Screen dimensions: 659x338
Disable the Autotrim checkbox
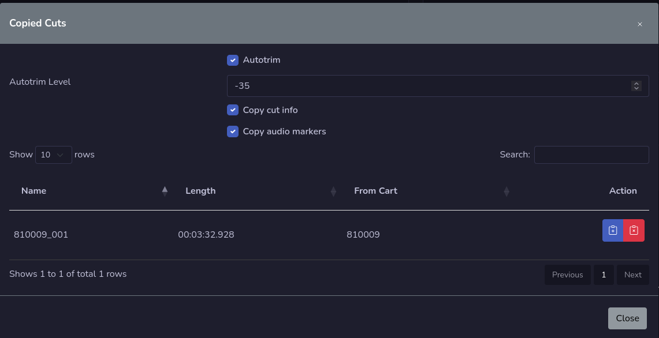233,59
